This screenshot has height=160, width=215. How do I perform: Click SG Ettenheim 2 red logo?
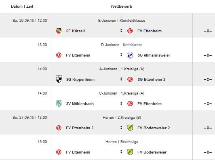pyautogui.click(x=130, y=79)
